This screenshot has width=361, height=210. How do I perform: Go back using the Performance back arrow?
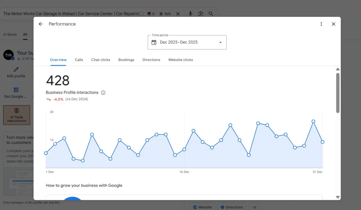click(41, 24)
